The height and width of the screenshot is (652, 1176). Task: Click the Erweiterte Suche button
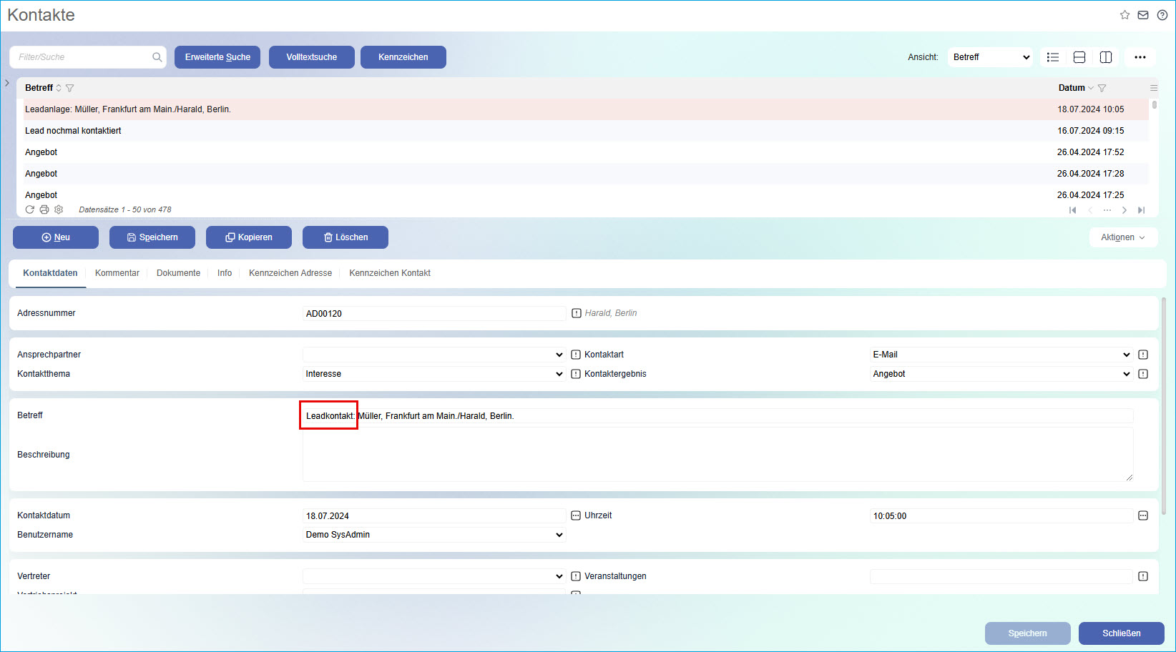point(217,57)
